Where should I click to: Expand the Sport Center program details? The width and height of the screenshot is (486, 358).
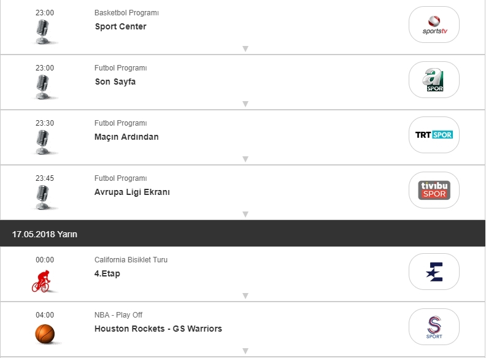pos(245,48)
